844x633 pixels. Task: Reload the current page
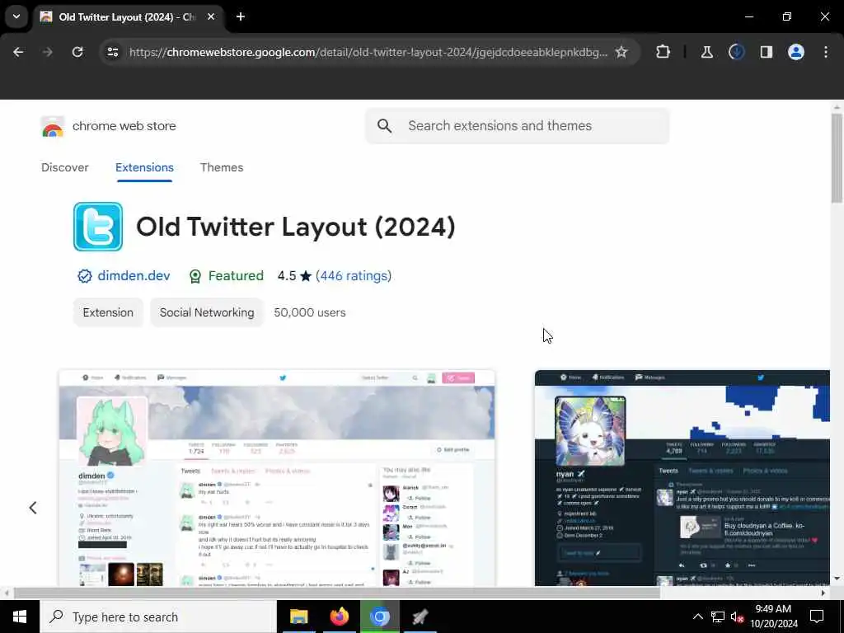77,52
